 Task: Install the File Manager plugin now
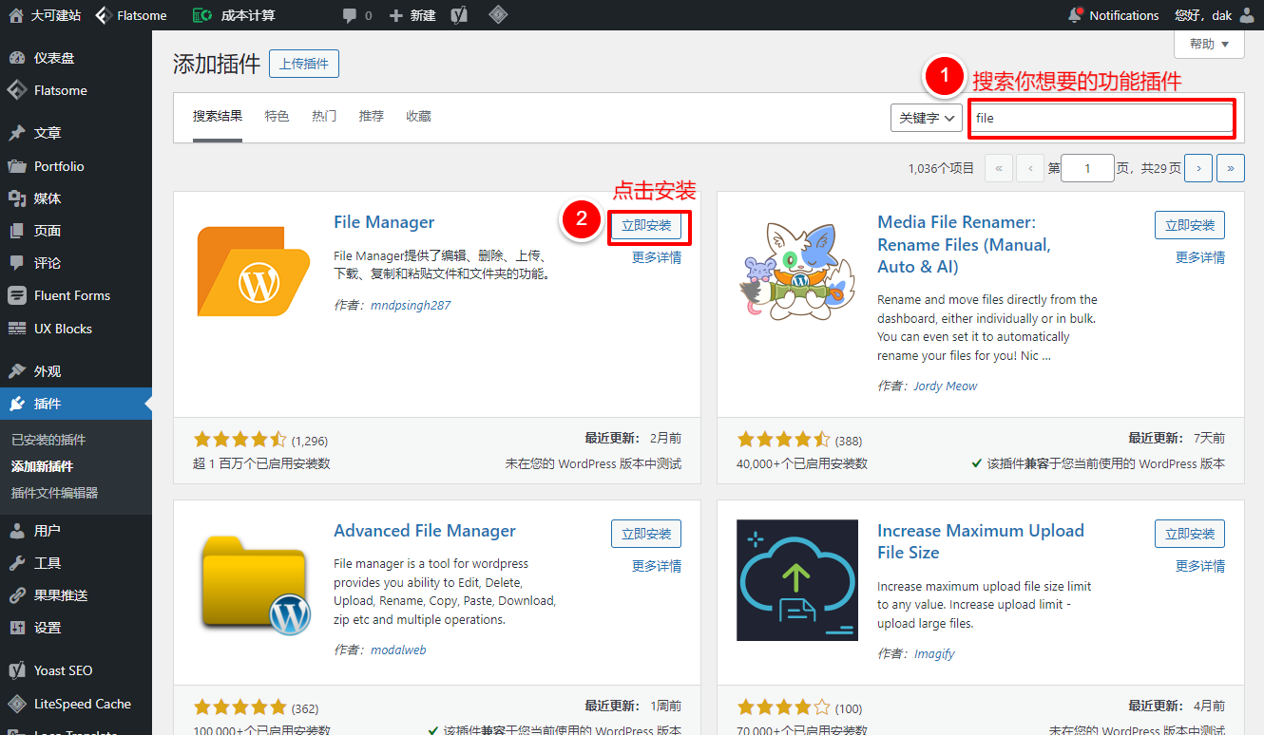click(646, 226)
